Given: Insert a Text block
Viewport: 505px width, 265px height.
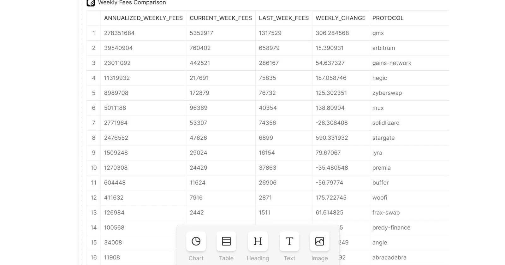Looking at the screenshot, I should point(289,241).
